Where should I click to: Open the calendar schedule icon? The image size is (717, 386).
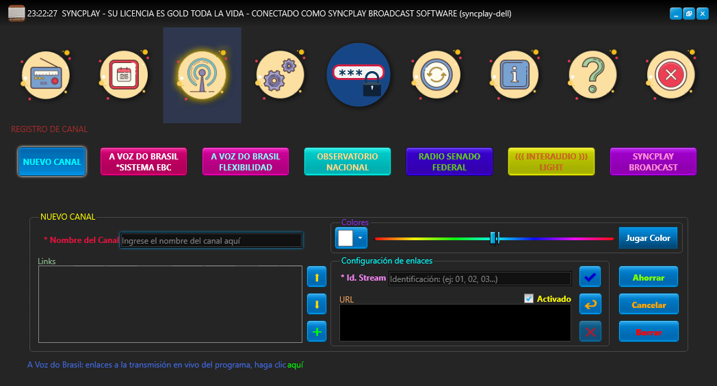click(x=124, y=75)
